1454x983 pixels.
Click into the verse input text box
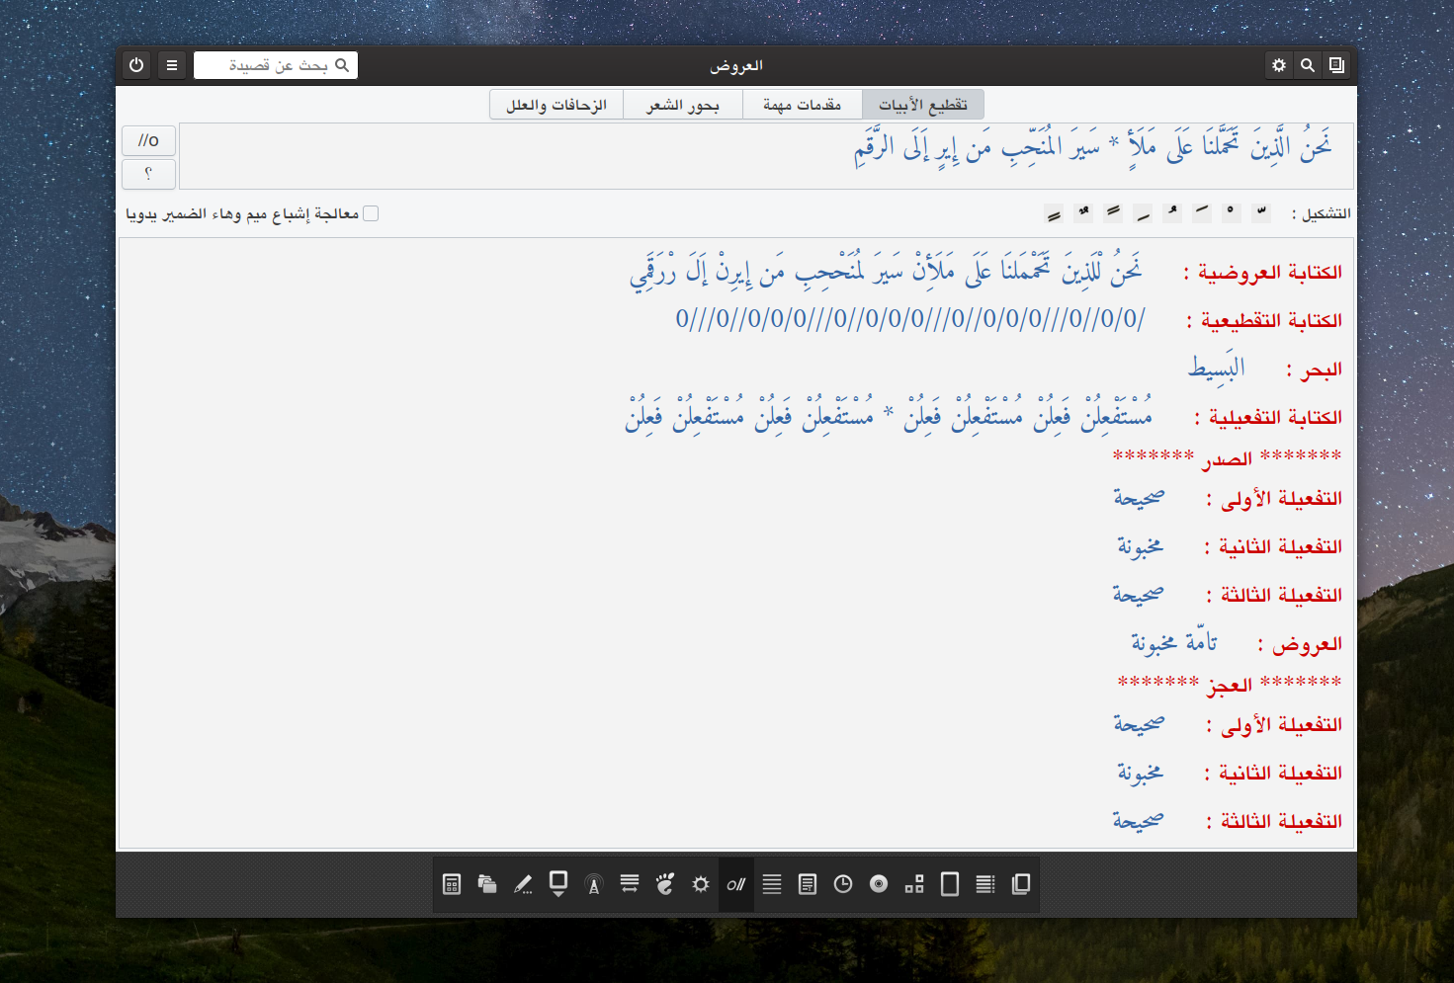(x=766, y=156)
